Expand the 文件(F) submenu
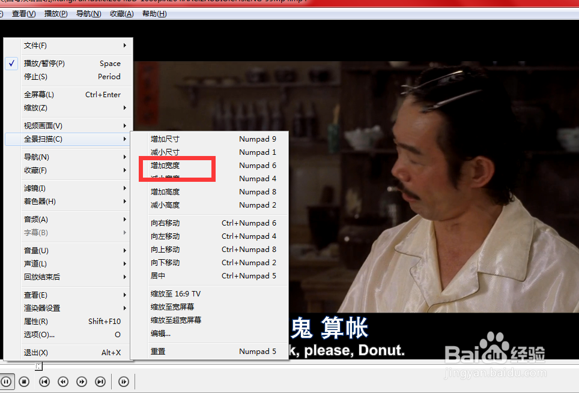The width and height of the screenshot is (579, 393). click(68, 46)
